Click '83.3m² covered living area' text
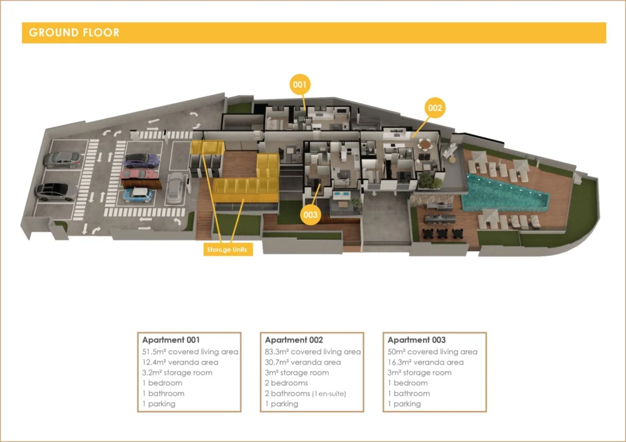 click(x=313, y=352)
